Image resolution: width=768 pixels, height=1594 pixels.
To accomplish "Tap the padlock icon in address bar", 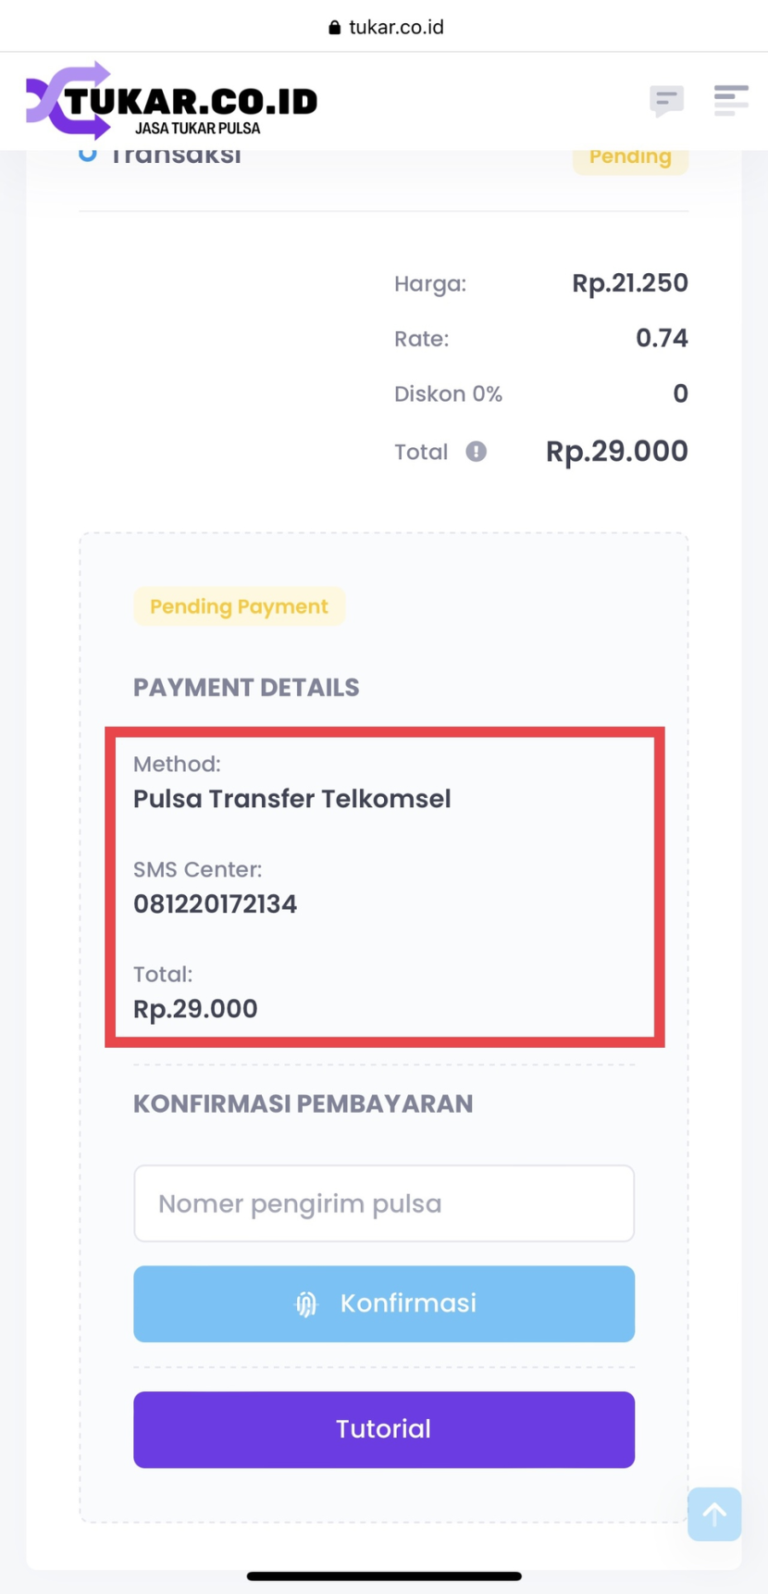I will (335, 28).
